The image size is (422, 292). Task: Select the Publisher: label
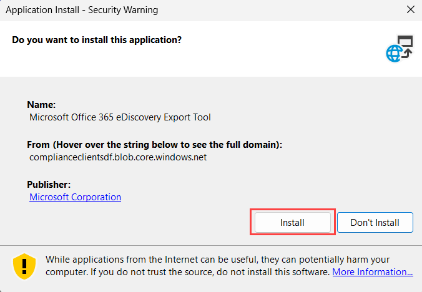click(x=49, y=185)
